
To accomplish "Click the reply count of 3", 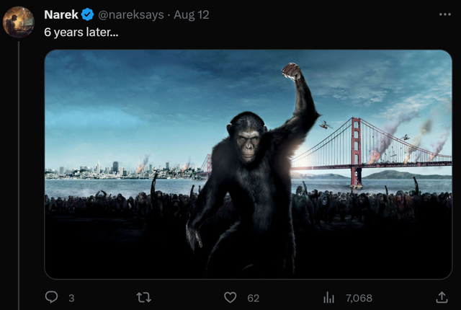I will click(x=71, y=298).
